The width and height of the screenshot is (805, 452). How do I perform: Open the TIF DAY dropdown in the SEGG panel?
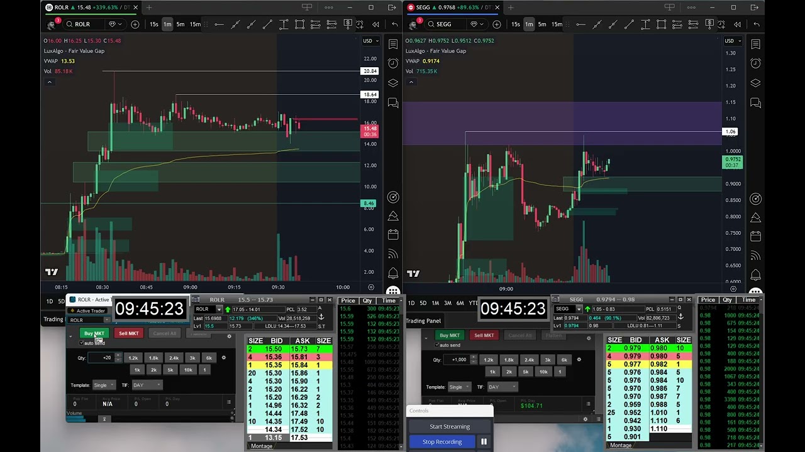tap(502, 387)
